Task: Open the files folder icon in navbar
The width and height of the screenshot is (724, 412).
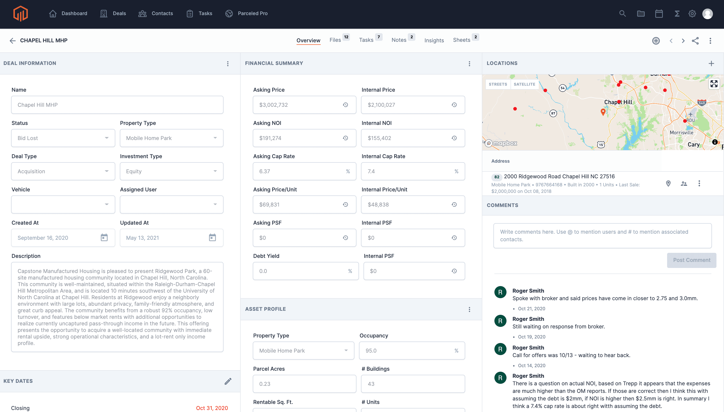Action: pyautogui.click(x=640, y=13)
